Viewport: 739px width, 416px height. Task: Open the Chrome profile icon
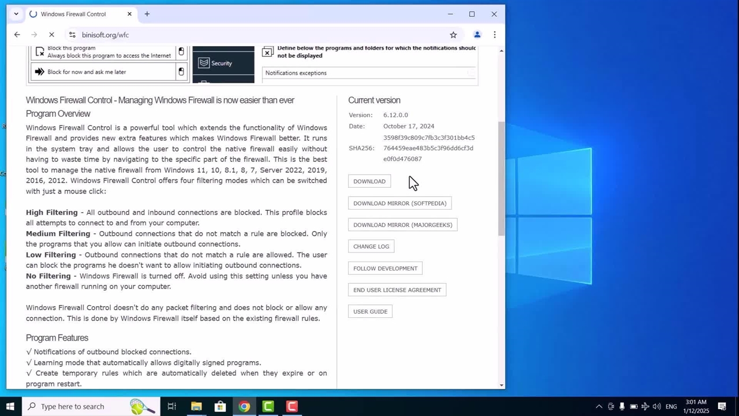(477, 35)
